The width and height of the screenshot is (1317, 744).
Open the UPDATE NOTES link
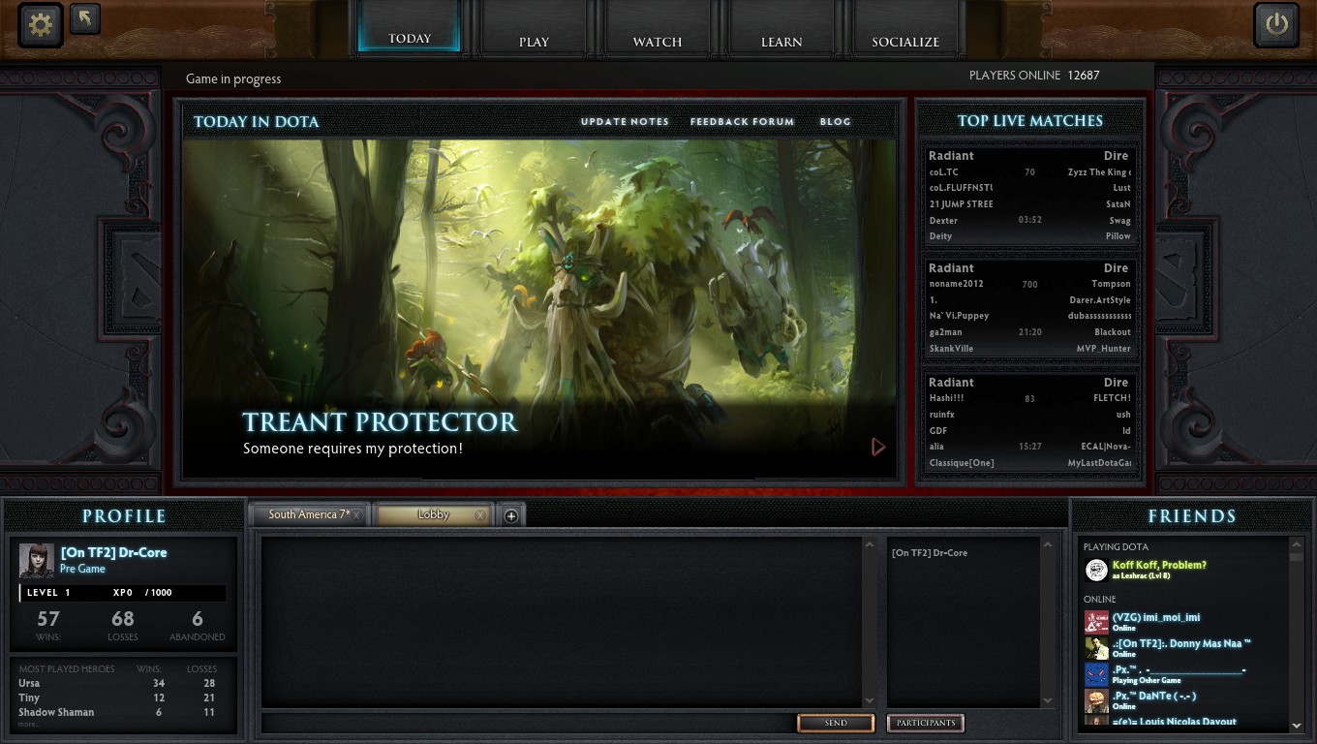point(625,122)
